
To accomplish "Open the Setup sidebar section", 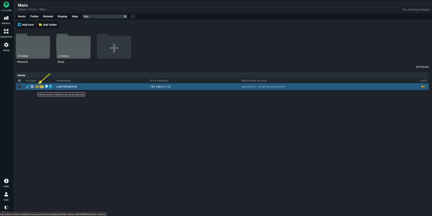I will coord(6,46).
